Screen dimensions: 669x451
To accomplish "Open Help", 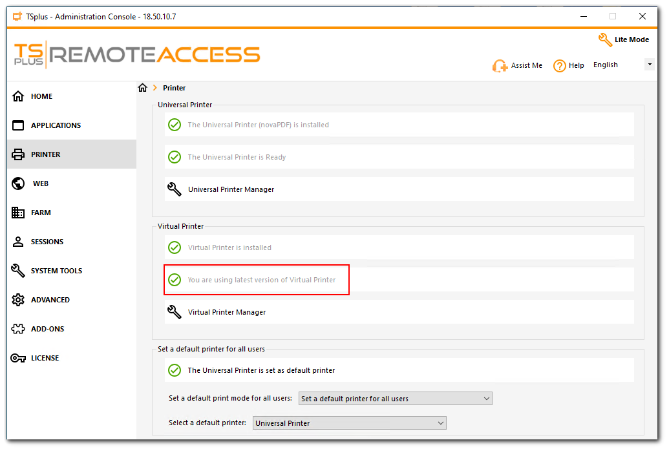I will [x=568, y=65].
